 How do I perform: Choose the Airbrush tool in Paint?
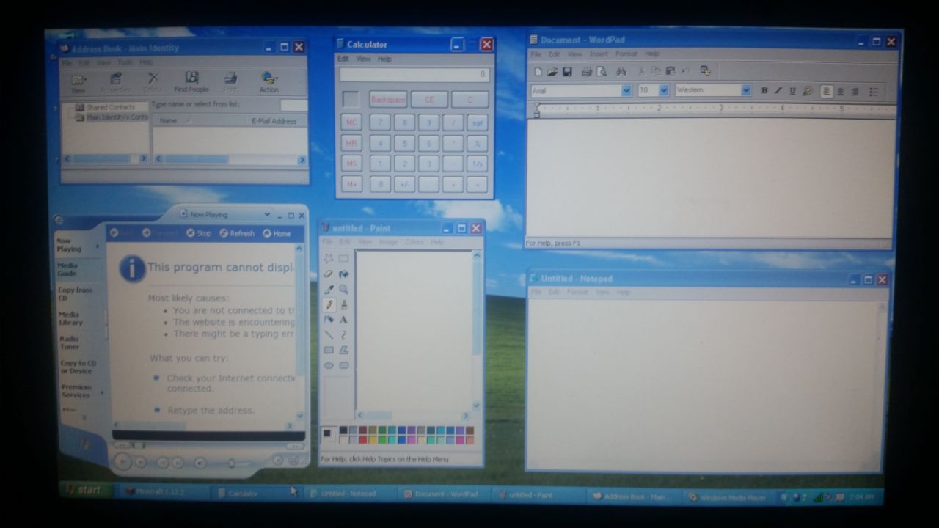click(329, 320)
